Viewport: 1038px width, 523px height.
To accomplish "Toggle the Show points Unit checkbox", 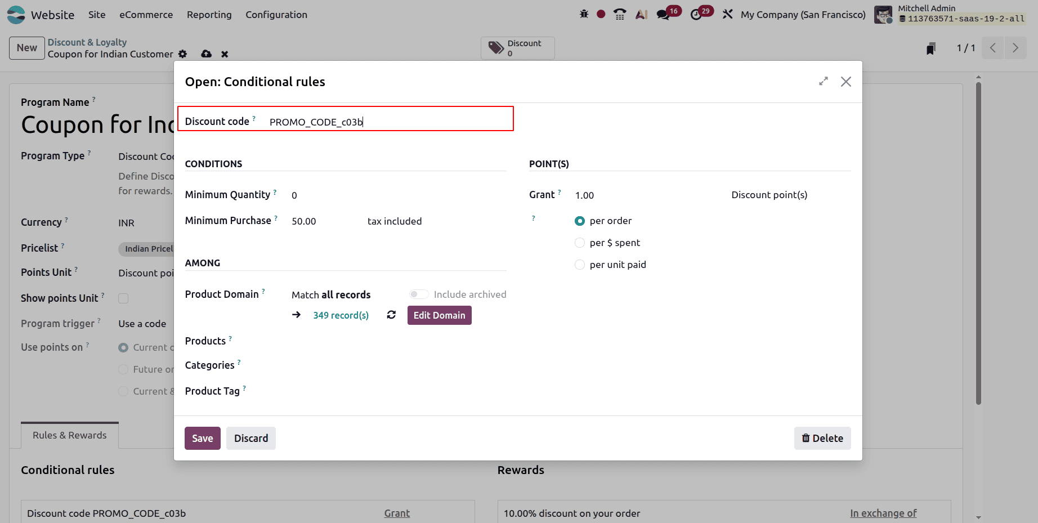I will tap(123, 298).
